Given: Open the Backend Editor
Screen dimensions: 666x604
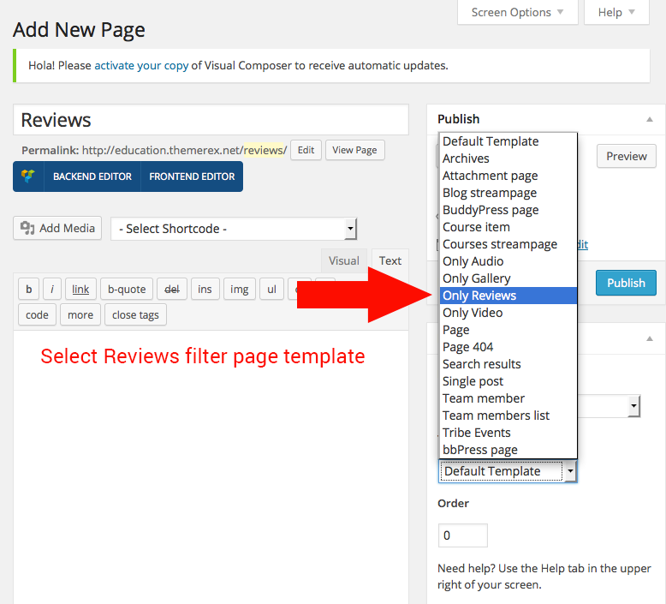Looking at the screenshot, I should click(x=92, y=176).
